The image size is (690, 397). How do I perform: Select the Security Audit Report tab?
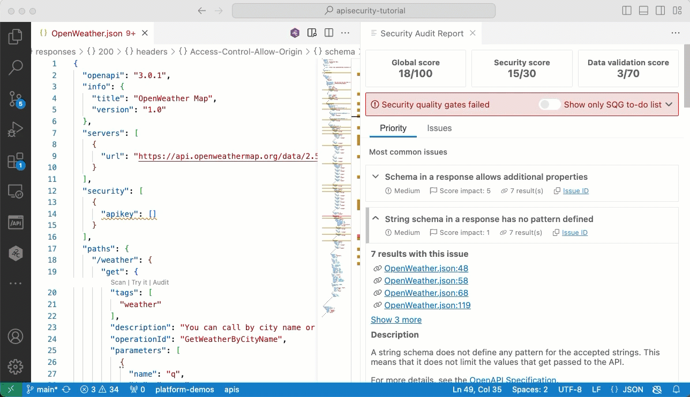[x=422, y=33]
